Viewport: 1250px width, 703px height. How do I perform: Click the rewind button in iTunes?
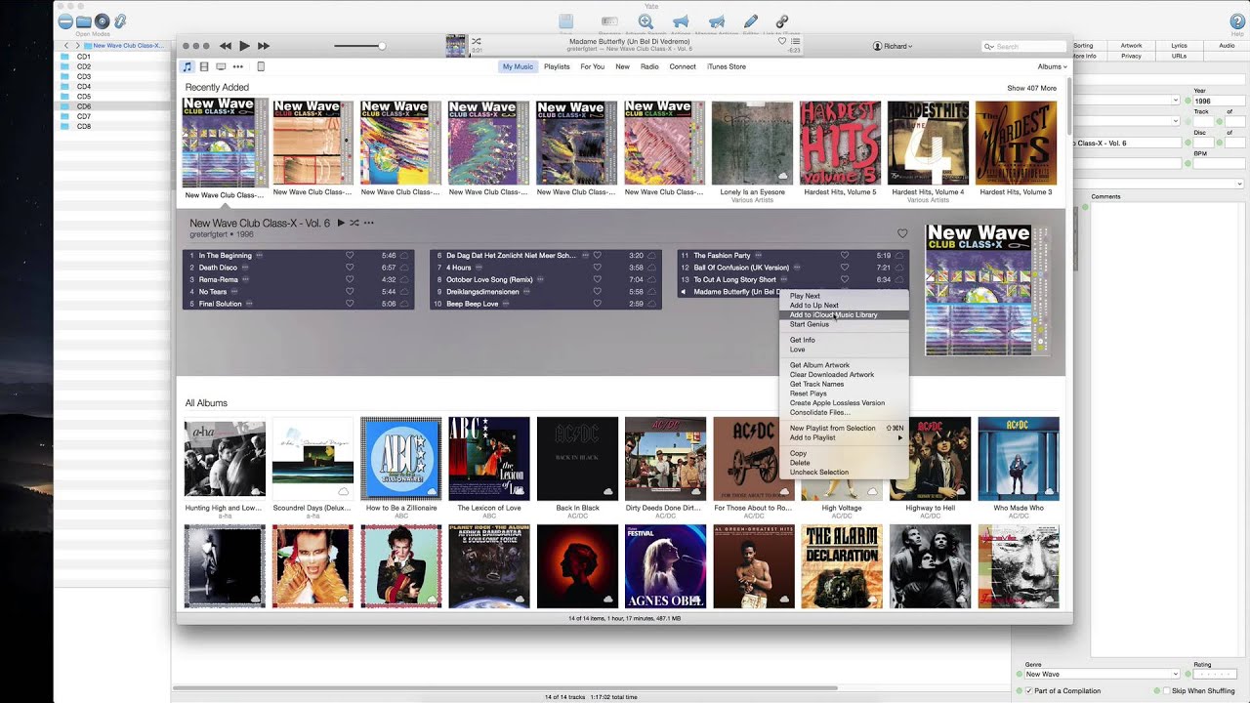point(226,46)
